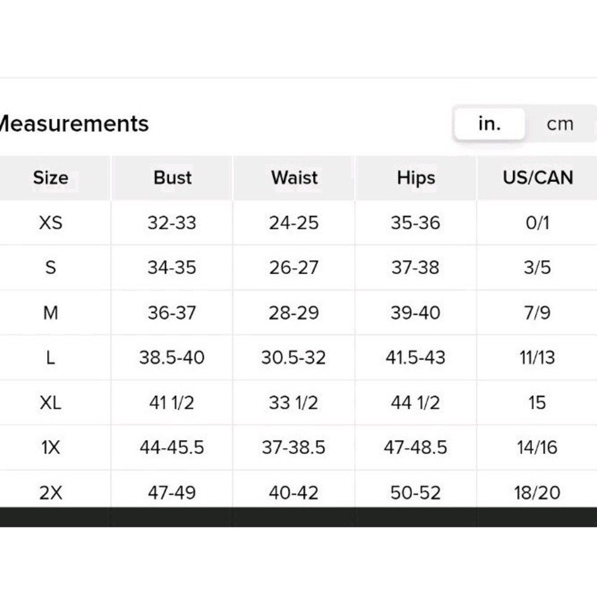Screen dimensions: 597x597
Task: Click the Bust column header
Action: [x=173, y=178]
